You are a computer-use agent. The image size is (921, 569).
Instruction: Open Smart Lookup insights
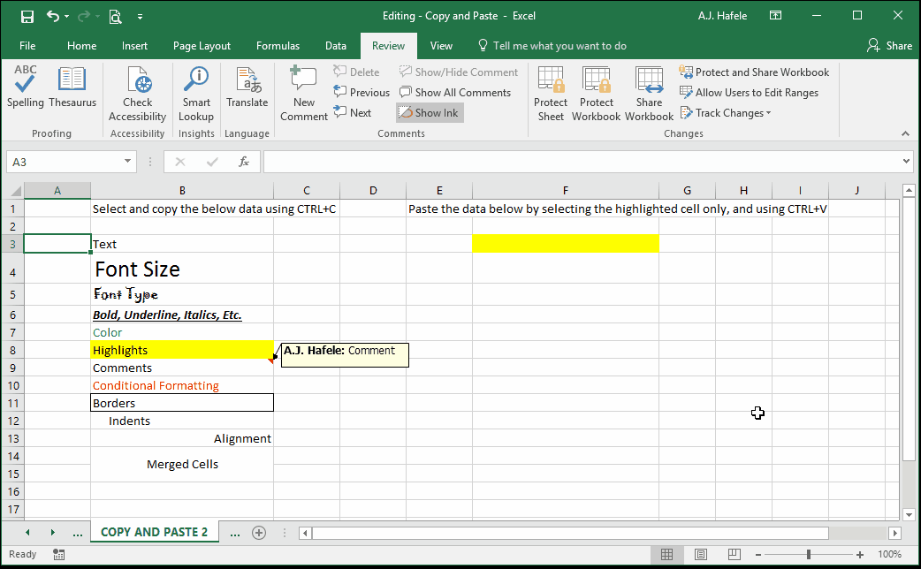click(196, 94)
